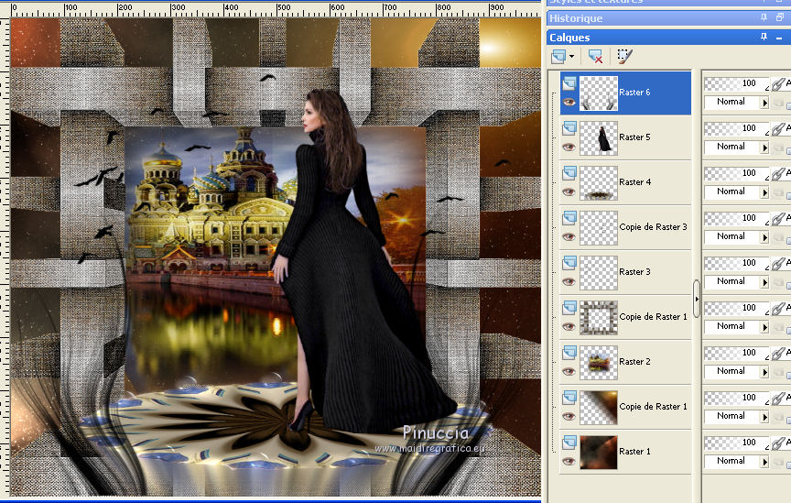Image resolution: width=791 pixels, height=503 pixels.
Task: Click the raster layer type icon of Raster 1
Action: (x=569, y=443)
